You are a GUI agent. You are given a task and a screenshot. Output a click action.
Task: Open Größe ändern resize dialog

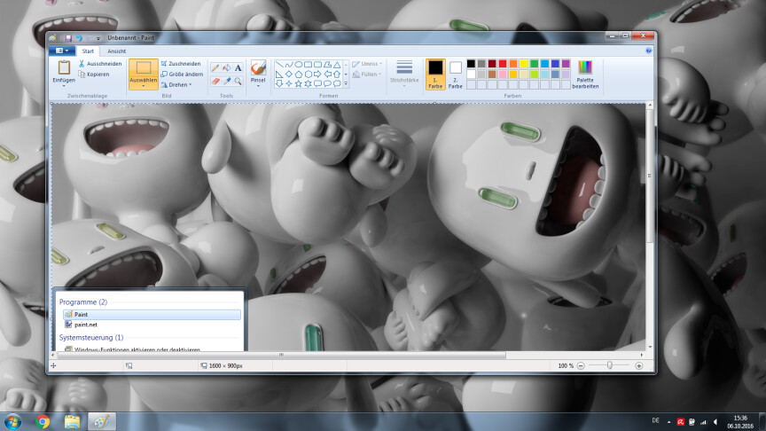(182, 74)
